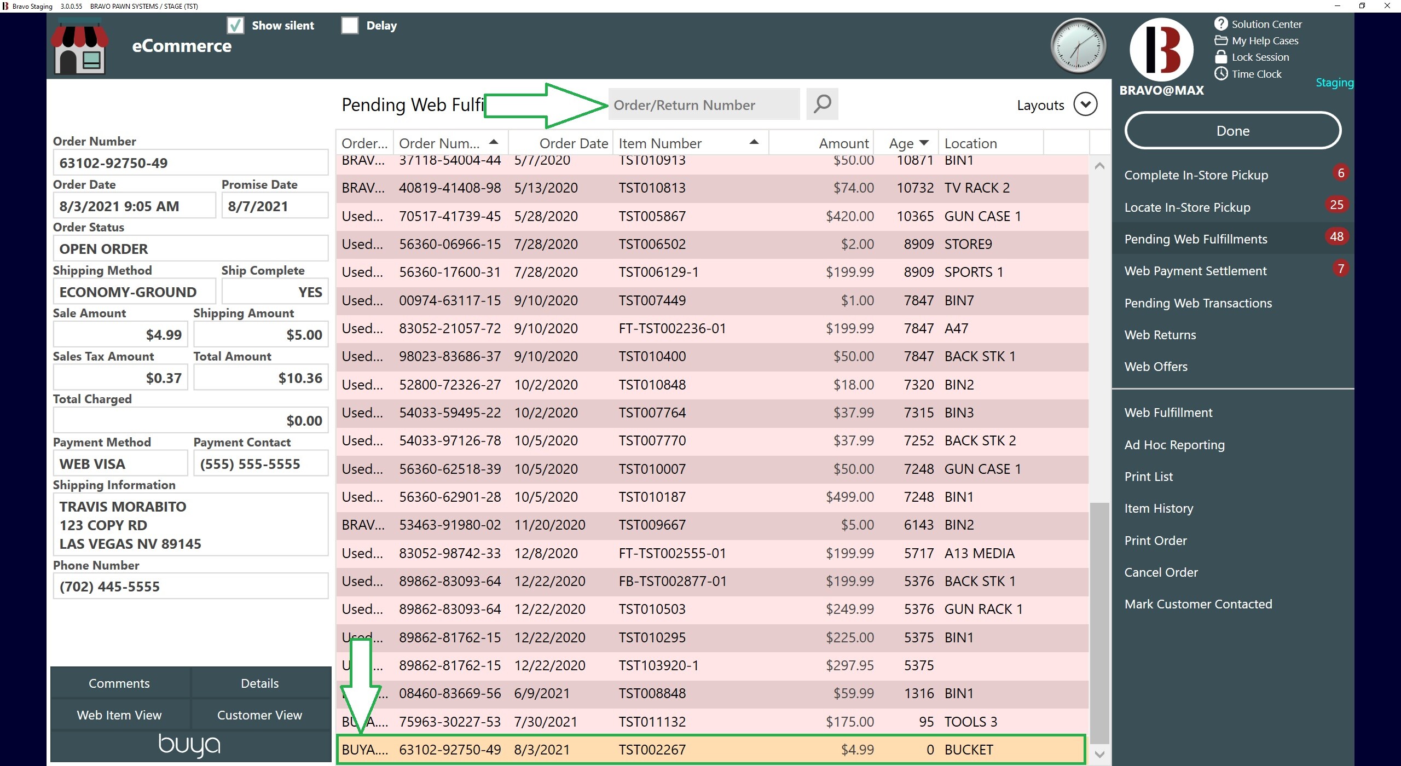This screenshot has width=1401, height=766.
Task: Sort by the Amount column header
Action: (x=821, y=143)
